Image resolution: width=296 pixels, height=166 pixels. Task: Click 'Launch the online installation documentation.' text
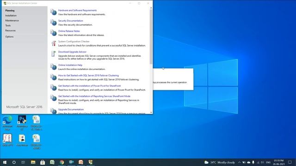click(82, 69)
